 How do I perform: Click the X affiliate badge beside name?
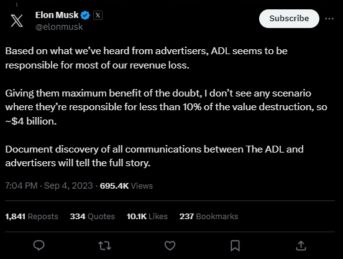point(98,16)
